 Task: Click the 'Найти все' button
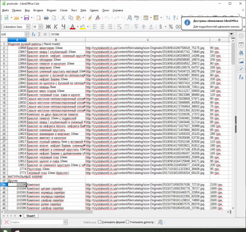click(90, 222)
